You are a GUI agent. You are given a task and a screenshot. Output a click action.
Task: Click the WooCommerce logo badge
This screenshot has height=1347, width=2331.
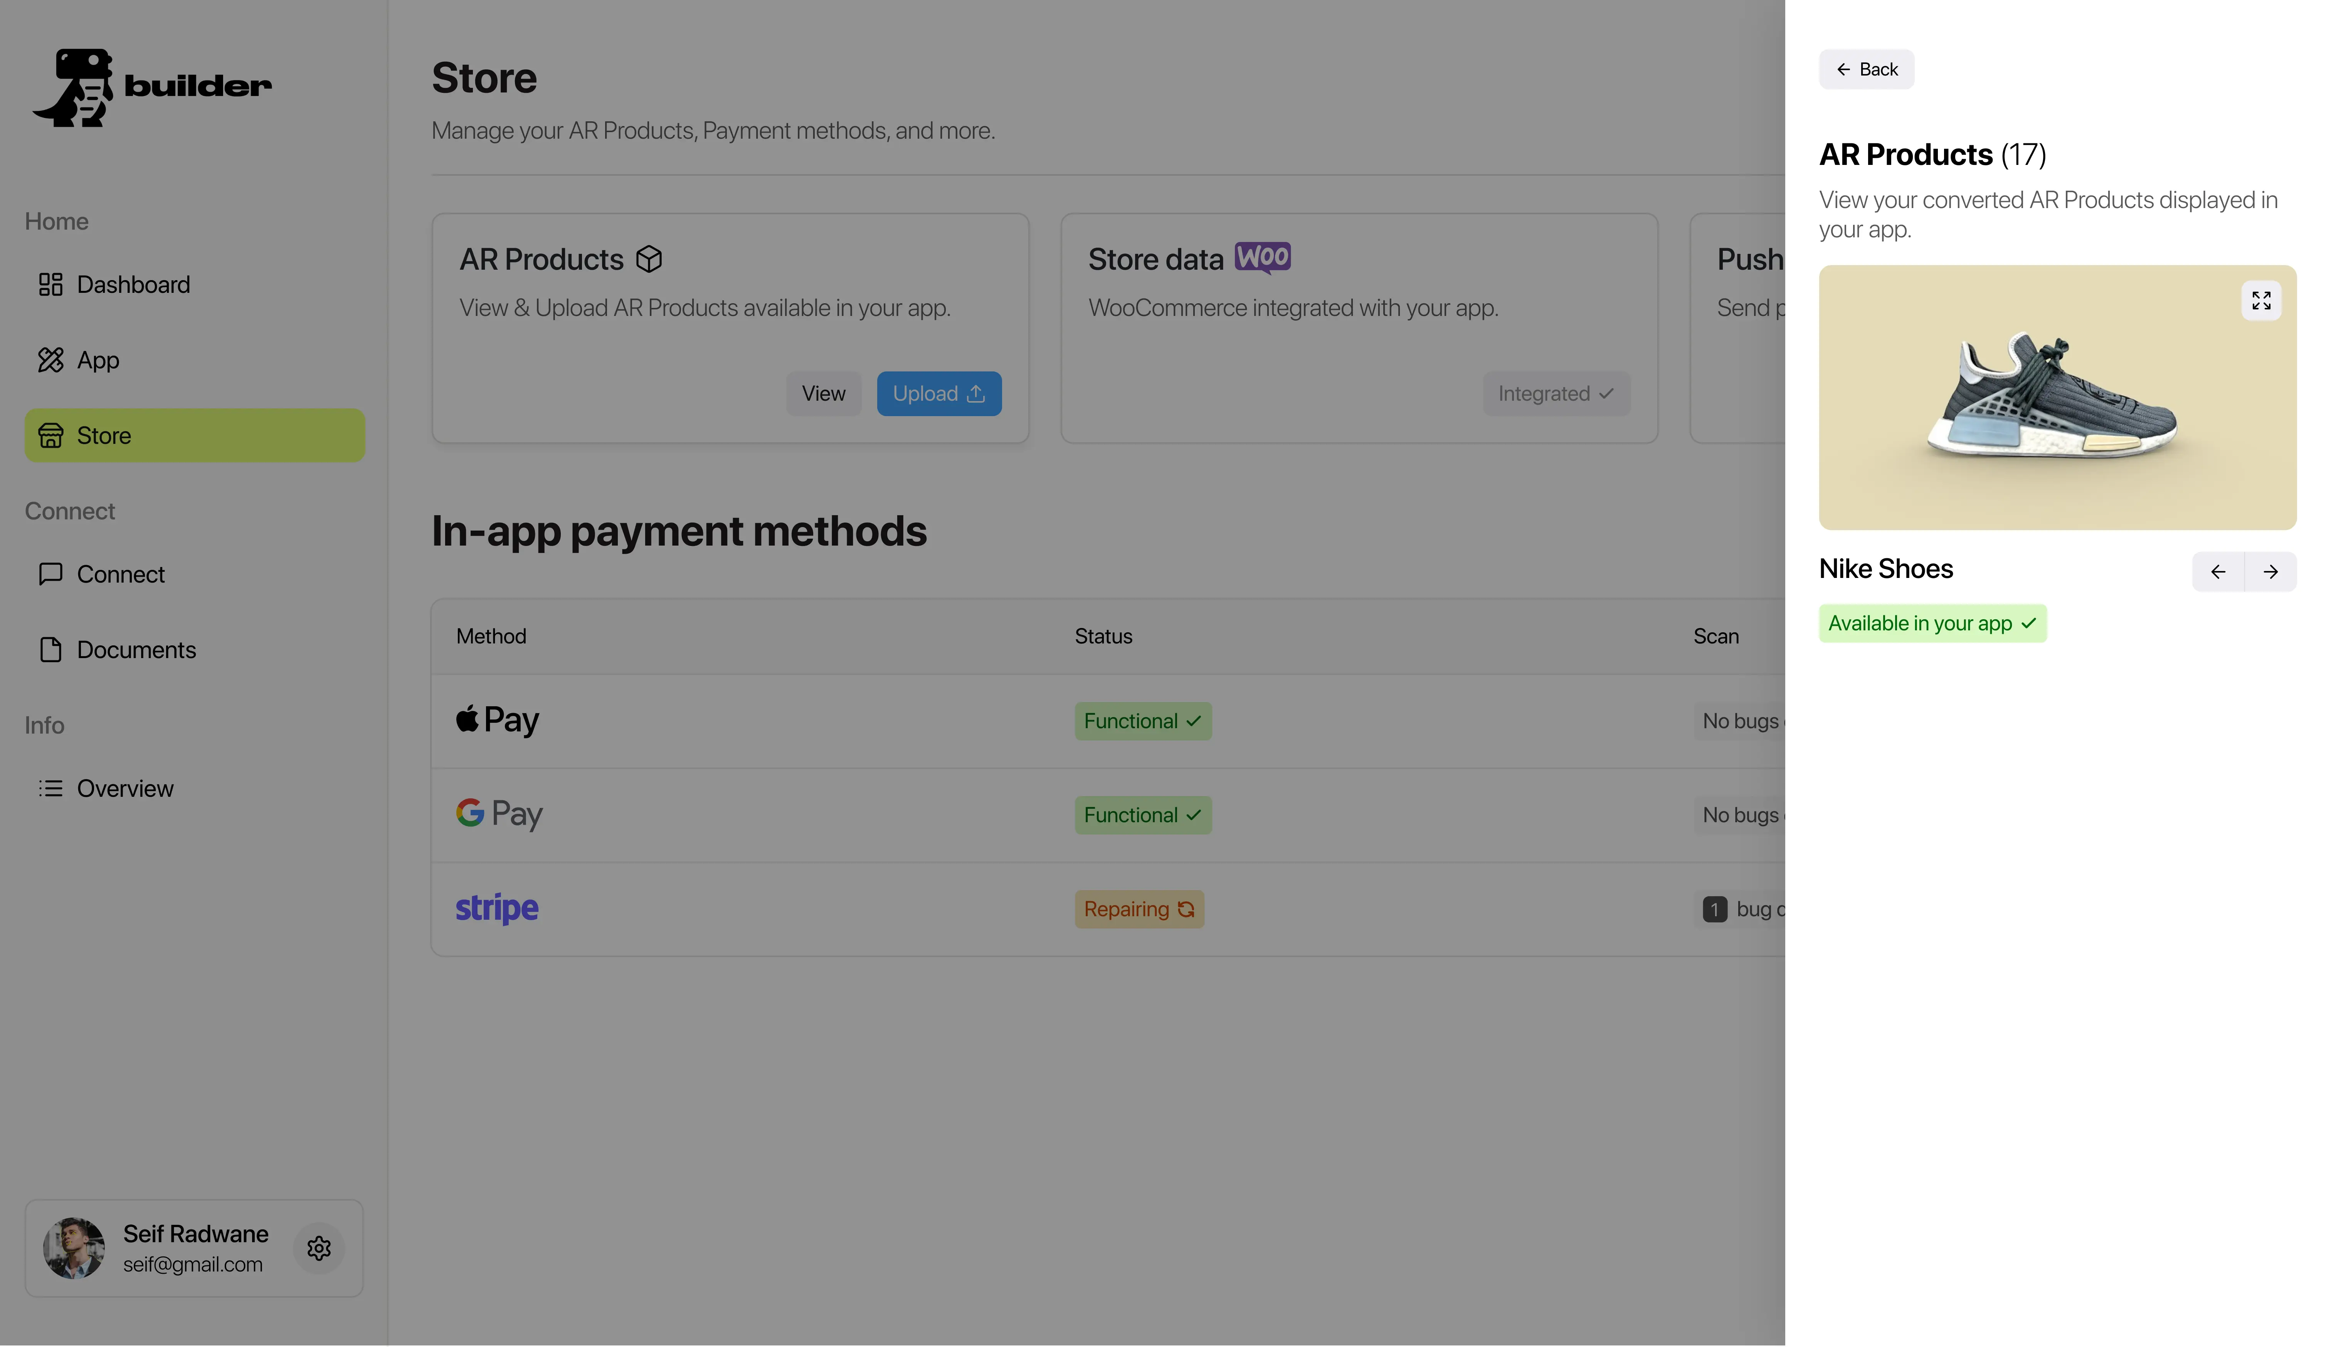1263,258
